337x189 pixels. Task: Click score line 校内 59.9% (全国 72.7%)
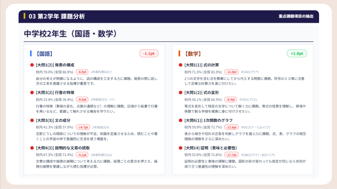(x=203, y=127)
